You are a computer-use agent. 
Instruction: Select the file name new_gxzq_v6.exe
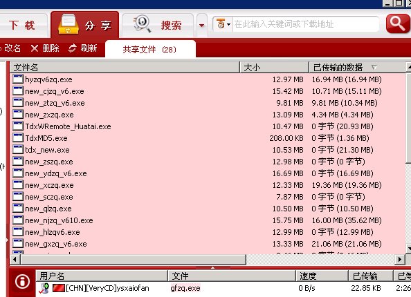(56, 244)
